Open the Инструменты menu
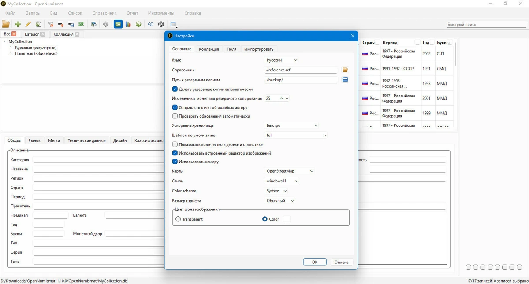 [x=161, y=13]
